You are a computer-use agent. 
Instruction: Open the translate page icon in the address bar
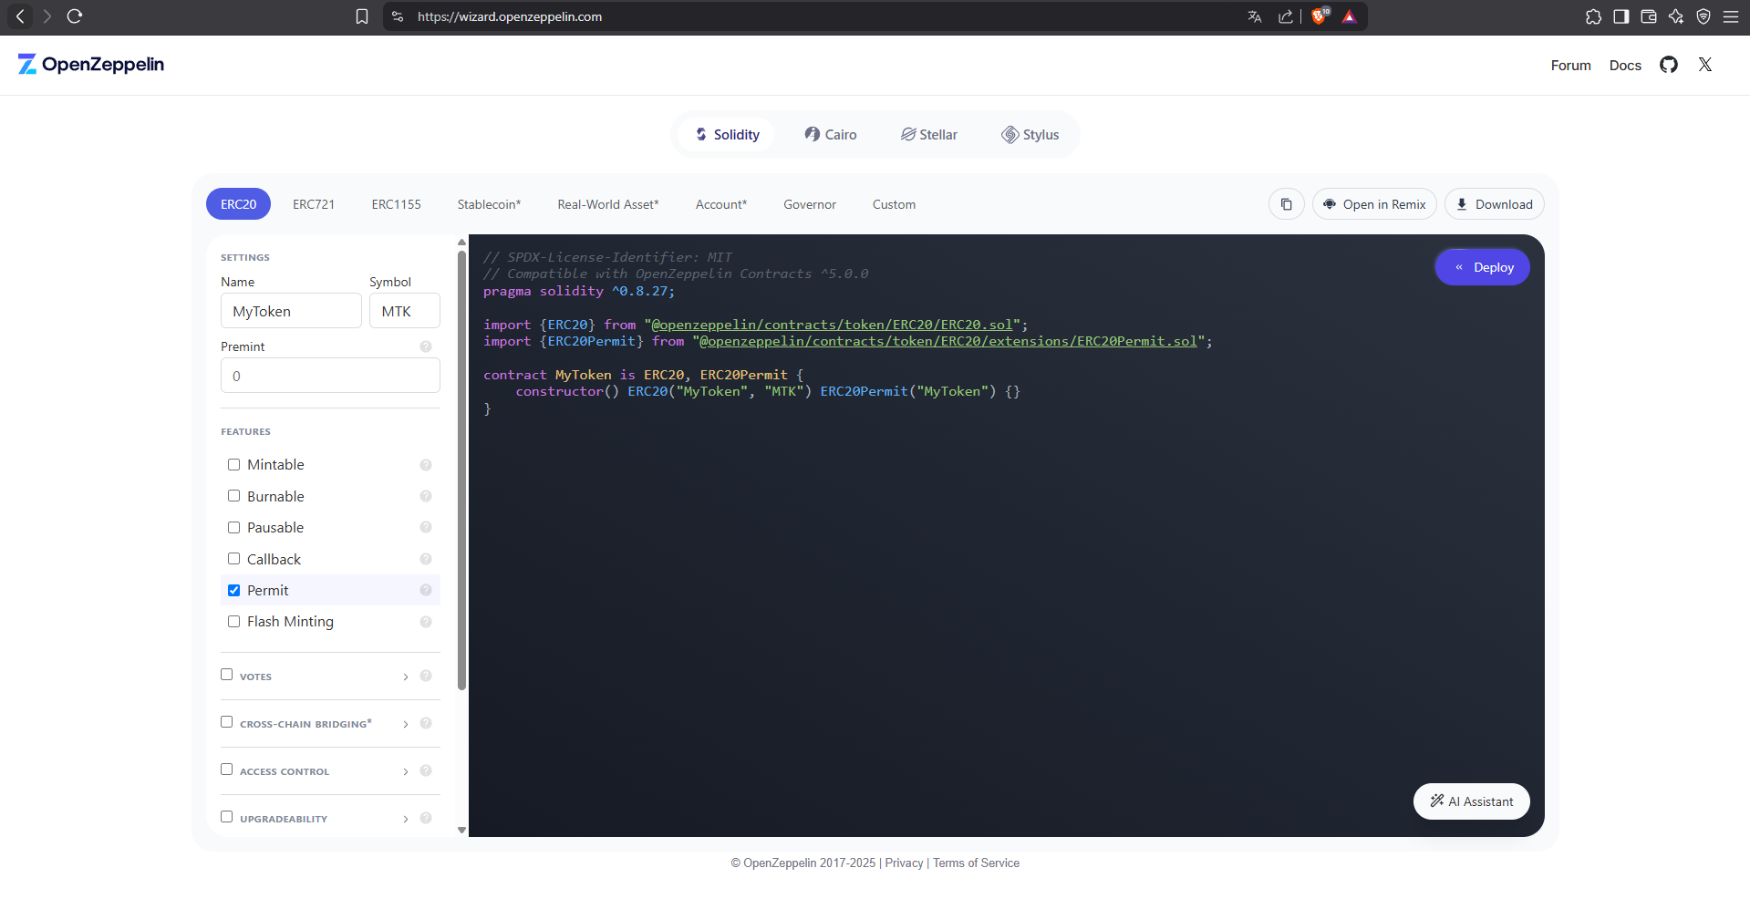coord(1255,16)
